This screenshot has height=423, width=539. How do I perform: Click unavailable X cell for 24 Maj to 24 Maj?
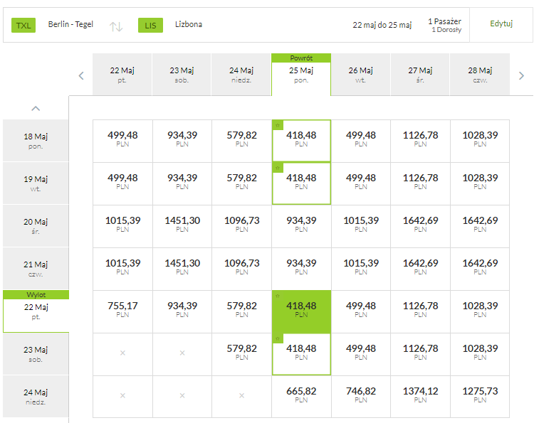click(241, 395)
